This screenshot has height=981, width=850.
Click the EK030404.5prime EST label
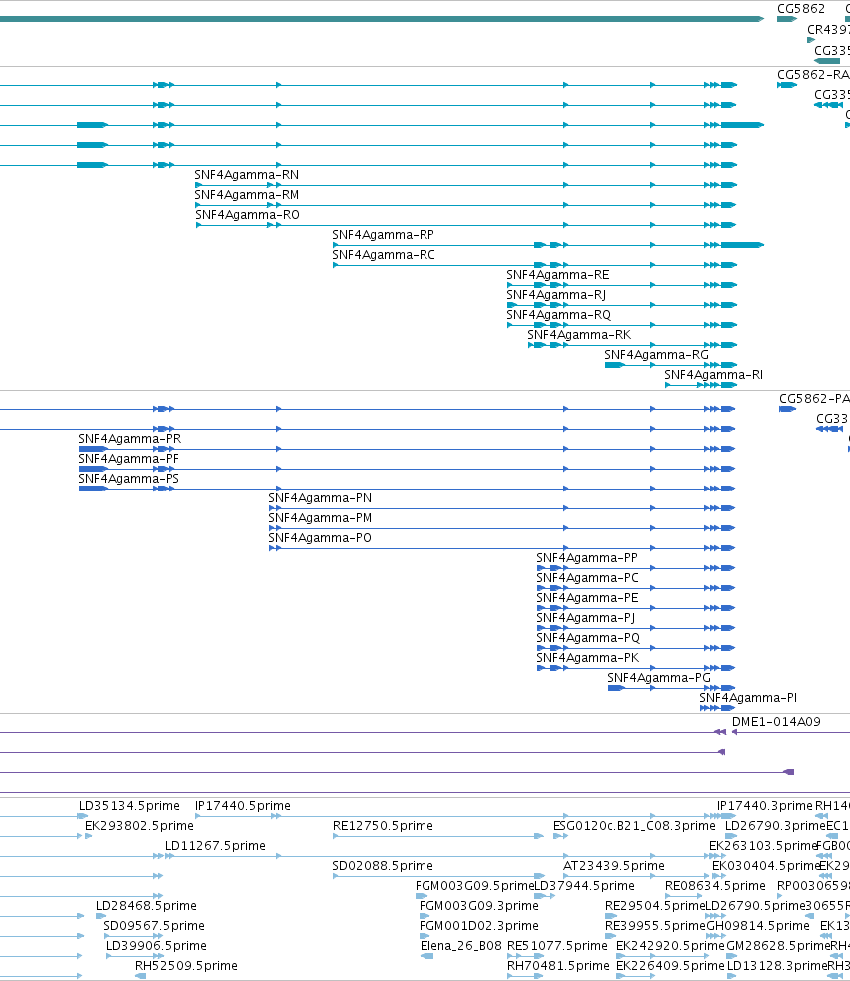point(766,866)
